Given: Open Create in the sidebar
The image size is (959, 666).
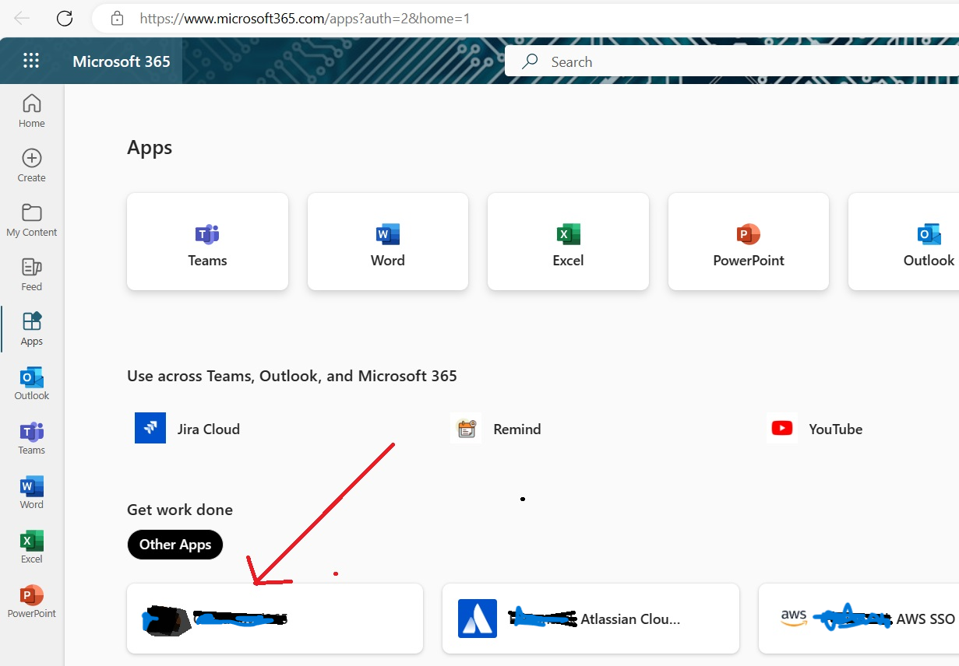Looking at the screenshot, I should pyautogui.click(x=32, y=166).
